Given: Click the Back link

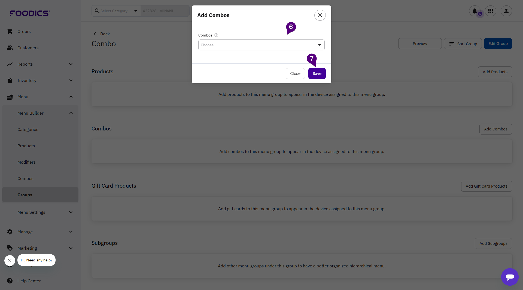Looking at the screenshot, I should [x=105, y=34].
